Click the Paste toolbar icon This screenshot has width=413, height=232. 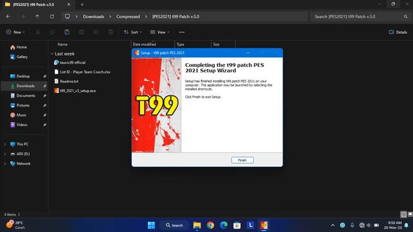coord(67,32)
